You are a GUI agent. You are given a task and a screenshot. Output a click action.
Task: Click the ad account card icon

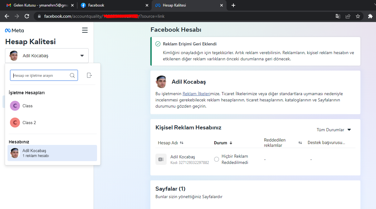[x=161, y=159]
